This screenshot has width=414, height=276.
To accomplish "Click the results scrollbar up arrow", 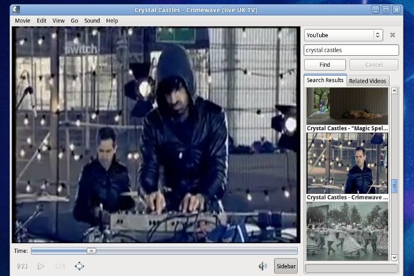I will pos(394,91).
